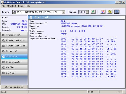Open the CD Bler section
The width and height of the screenshot is (126, 94).
click(x=14, y=68)
